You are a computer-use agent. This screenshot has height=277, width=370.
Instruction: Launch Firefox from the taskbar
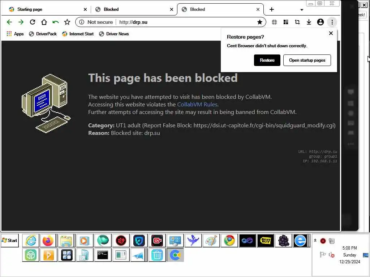48,241
